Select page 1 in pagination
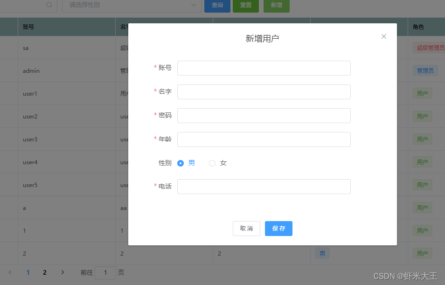445x285 pixels. [x=28, y=272]
